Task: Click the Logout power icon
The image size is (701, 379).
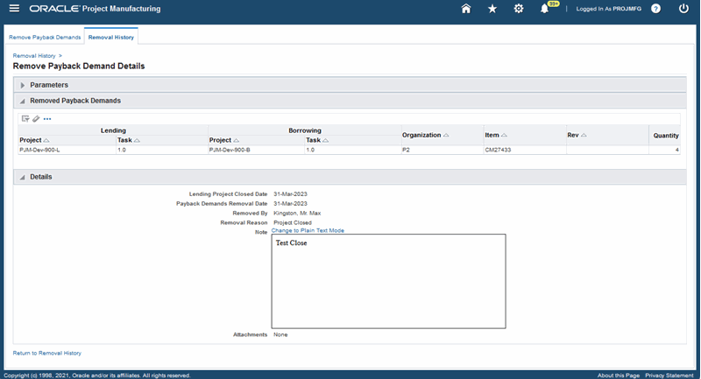Action: coord(683,9)
